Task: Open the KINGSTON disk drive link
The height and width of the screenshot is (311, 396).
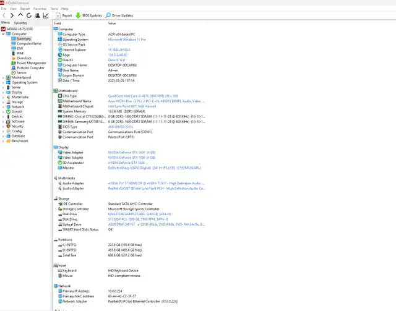Action: tap(139, 214)
